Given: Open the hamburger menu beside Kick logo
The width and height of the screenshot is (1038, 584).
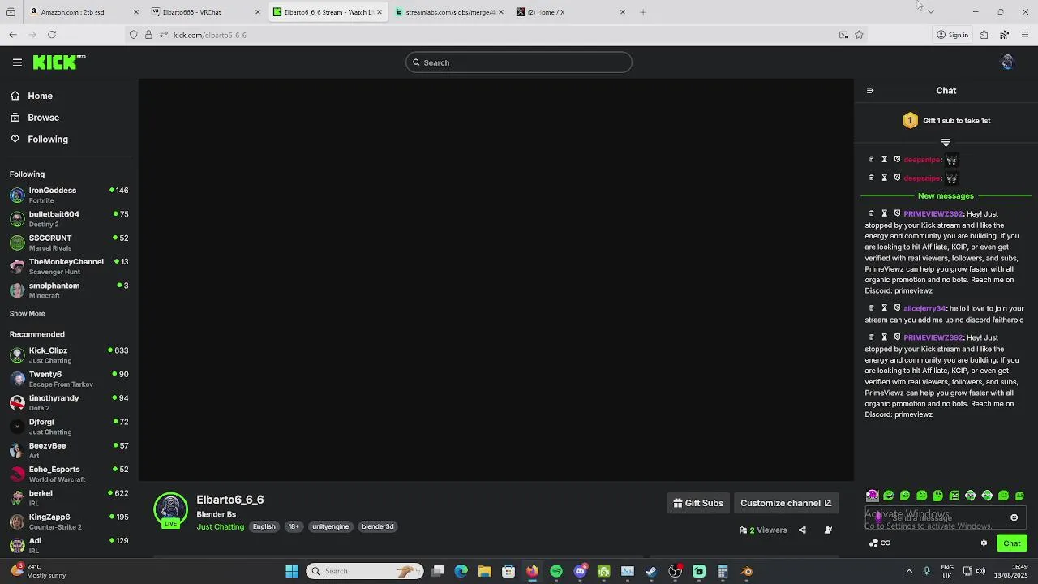Looking at the screenshot, I should pyautogui.click(x=17, y=62).
